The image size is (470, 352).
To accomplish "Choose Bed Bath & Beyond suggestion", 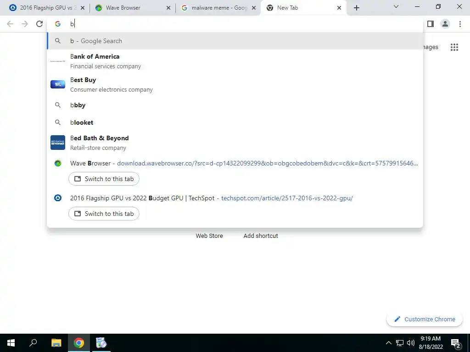I will coord(235,143).
